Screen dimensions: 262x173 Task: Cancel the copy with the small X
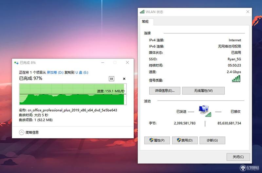(124, 79)
